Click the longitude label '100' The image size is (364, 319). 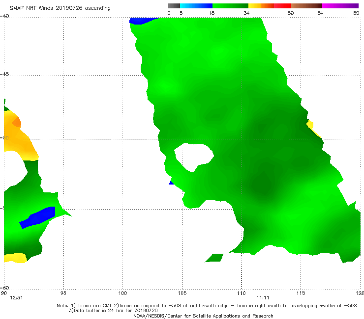click(122, 293)
